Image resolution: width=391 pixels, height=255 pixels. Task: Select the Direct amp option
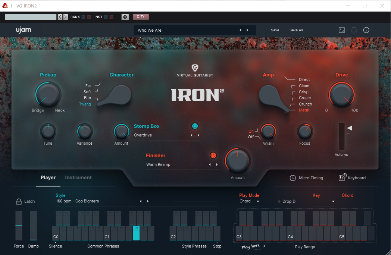pyautogui.click(x=304, y=79)
